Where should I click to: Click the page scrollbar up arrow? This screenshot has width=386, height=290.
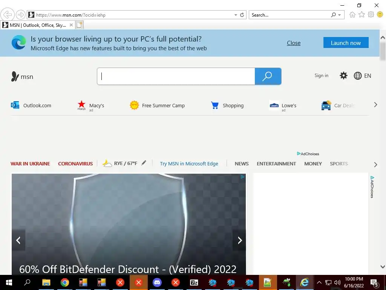pos(383,38)
